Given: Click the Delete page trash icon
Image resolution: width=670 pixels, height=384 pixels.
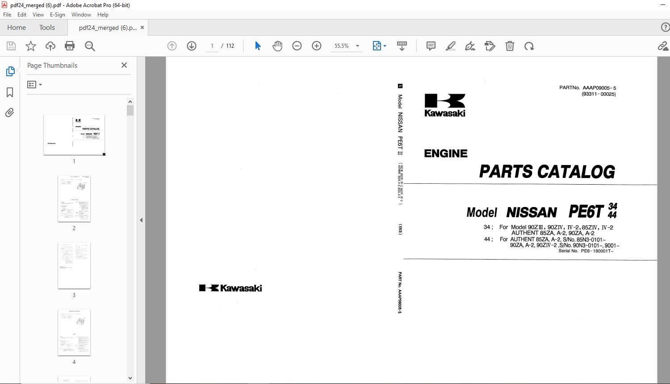Looking at the screenshot, I should click(x=510, y=46).
